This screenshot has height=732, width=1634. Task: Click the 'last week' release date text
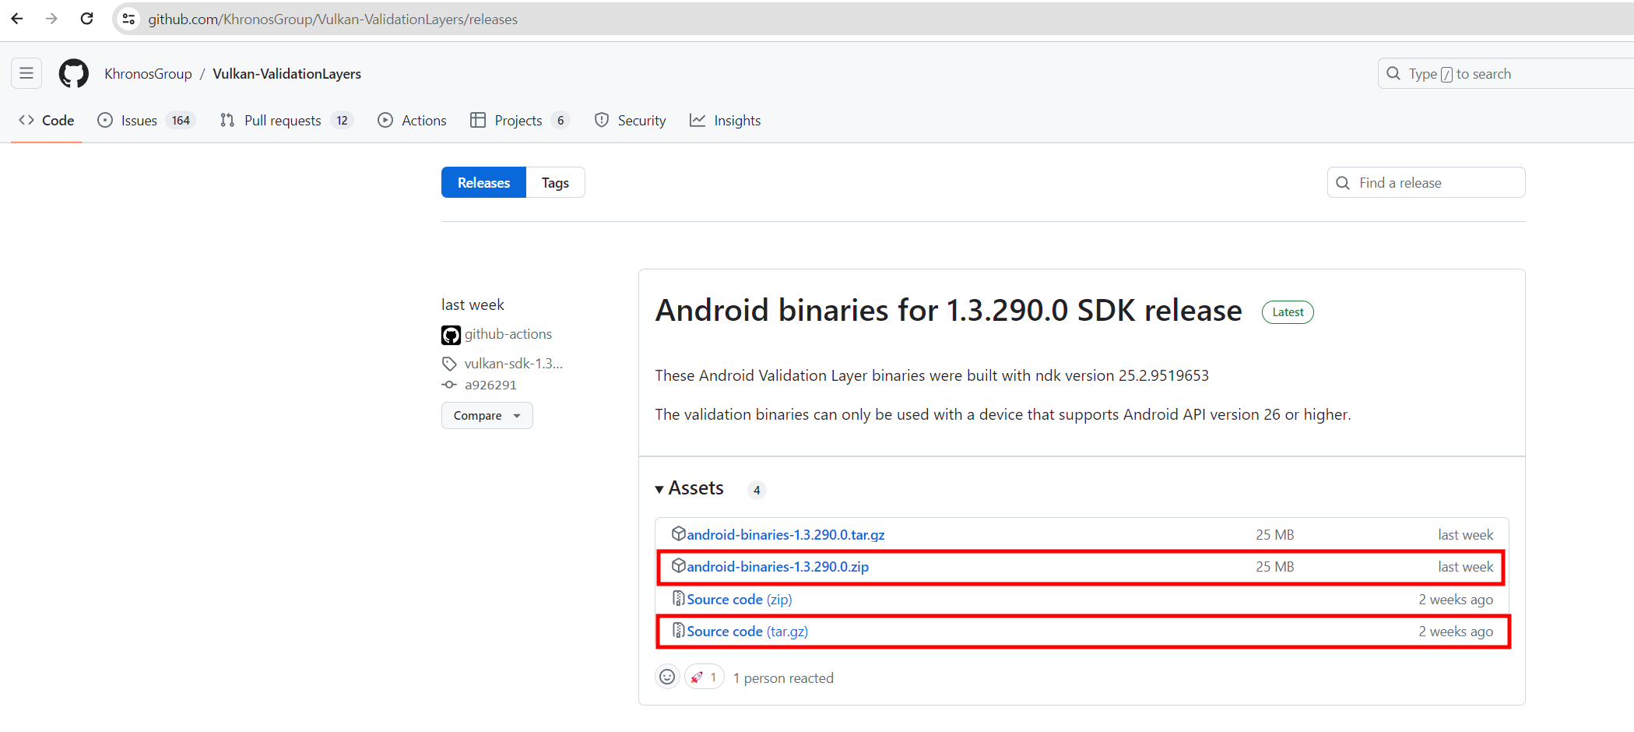473,304
